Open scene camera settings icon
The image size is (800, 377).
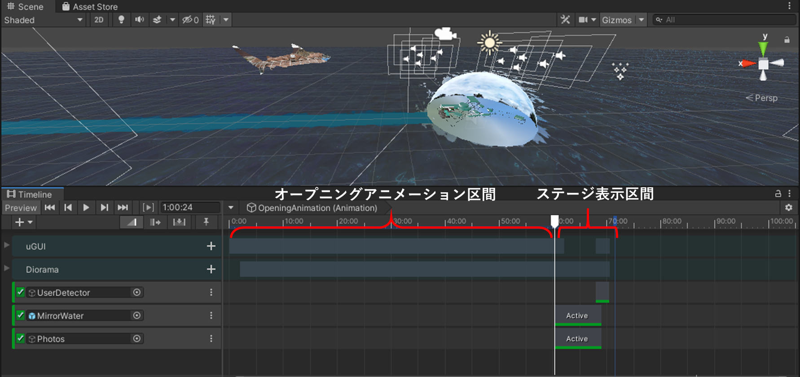[x=583, y=20]
